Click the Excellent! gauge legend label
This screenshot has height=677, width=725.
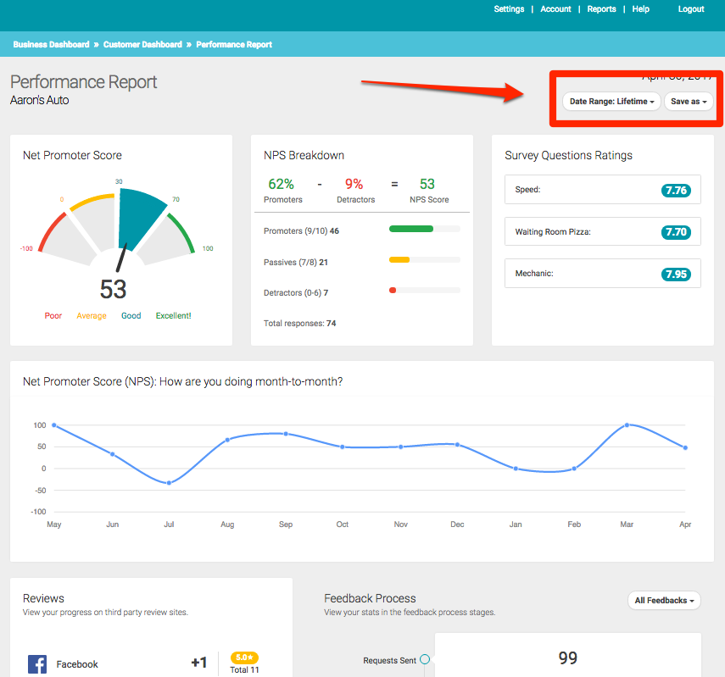[173, 316]
